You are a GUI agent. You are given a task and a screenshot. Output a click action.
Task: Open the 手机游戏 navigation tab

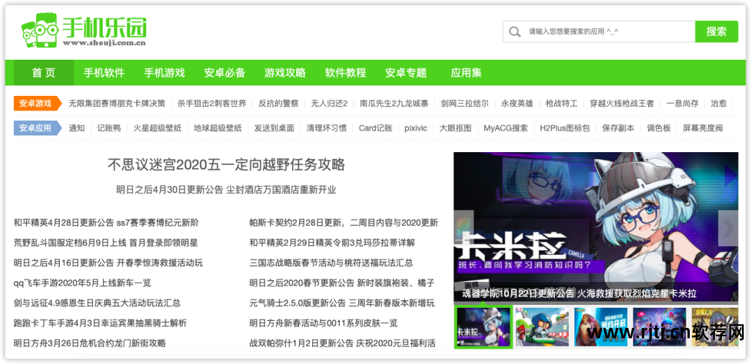pos(164,73)
